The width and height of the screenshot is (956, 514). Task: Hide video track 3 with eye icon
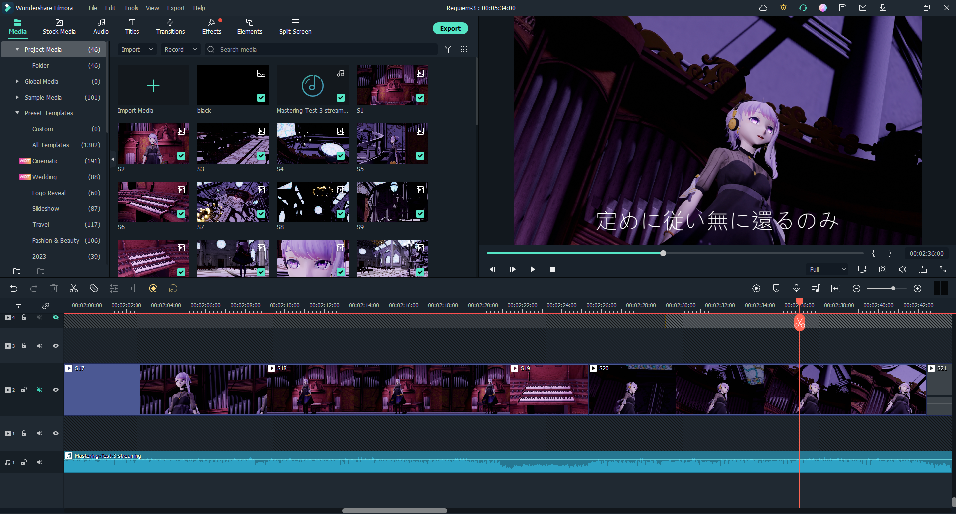coord(56,346)
